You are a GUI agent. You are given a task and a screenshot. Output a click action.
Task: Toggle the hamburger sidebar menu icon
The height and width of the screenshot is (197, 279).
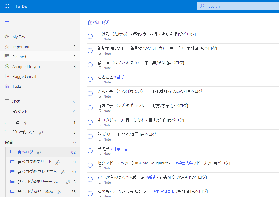coord(7,23)
